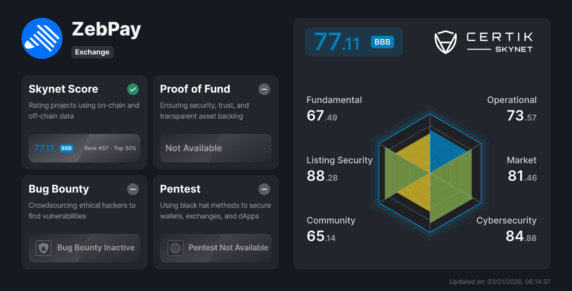572x291 pixels.
Task: Toggle the Proof of Fund availability status
Action: tap(264, 89)
